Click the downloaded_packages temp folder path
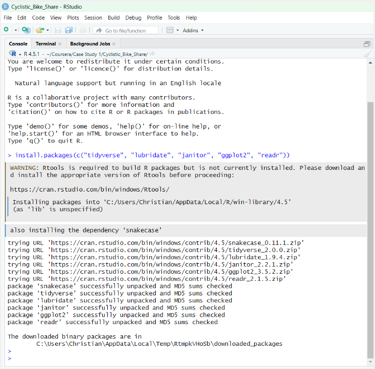The width and height of the screenshot is (375, 369). coord(159,344)
